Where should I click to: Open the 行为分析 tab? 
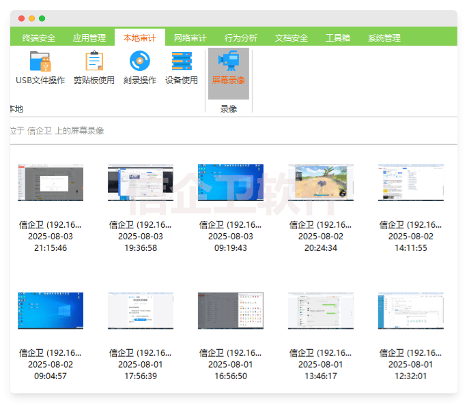tap(241, 38)
